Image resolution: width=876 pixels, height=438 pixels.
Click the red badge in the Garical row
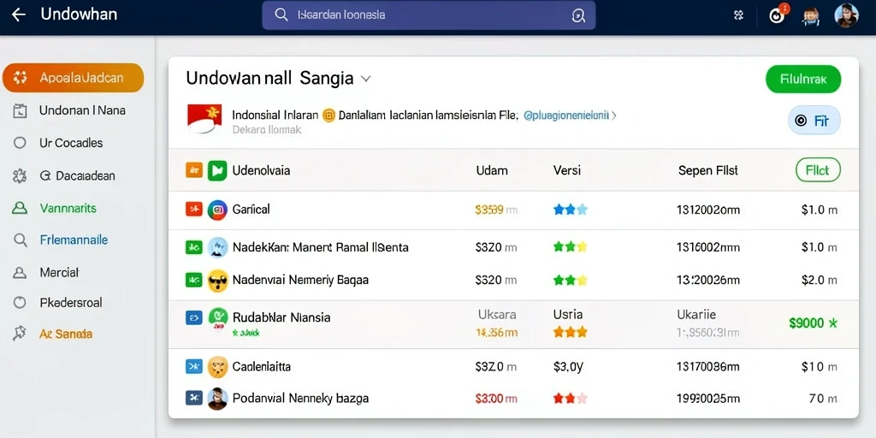click(x=193, y=210)
